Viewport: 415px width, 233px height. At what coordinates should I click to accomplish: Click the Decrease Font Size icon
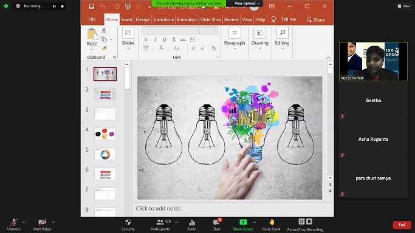(202, 48)
